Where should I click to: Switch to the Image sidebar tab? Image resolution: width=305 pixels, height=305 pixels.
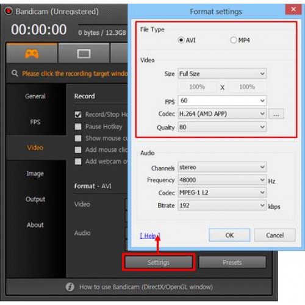coord(35,173)
